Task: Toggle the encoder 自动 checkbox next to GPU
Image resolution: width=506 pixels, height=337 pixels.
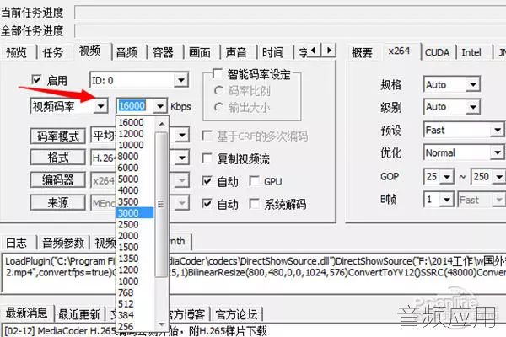Action: pos(207,181)
